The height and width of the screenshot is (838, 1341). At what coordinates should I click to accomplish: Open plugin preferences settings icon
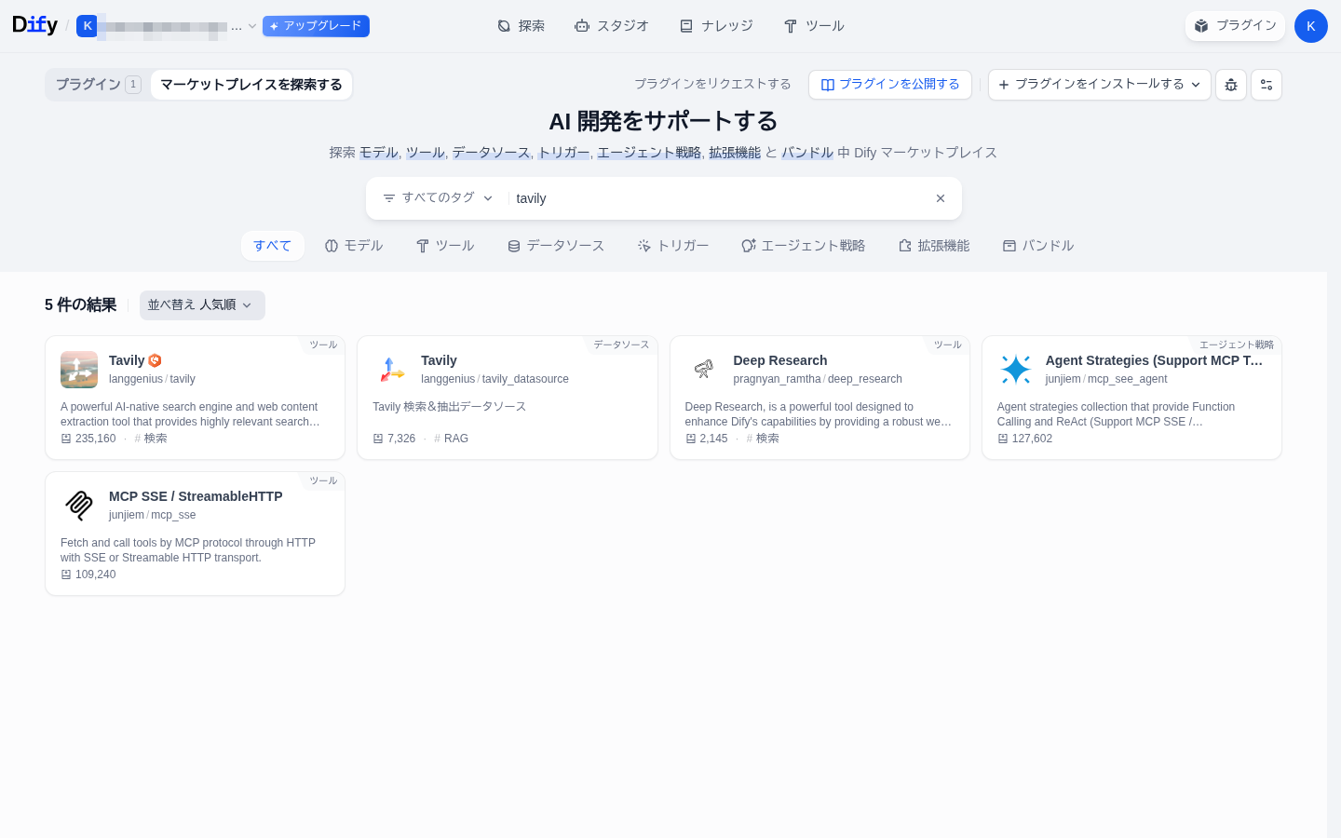point(1266,85)
